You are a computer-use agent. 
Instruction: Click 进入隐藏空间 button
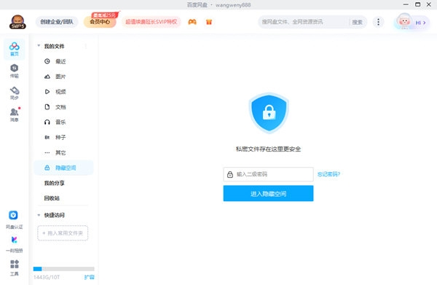[x=268, y=194]
